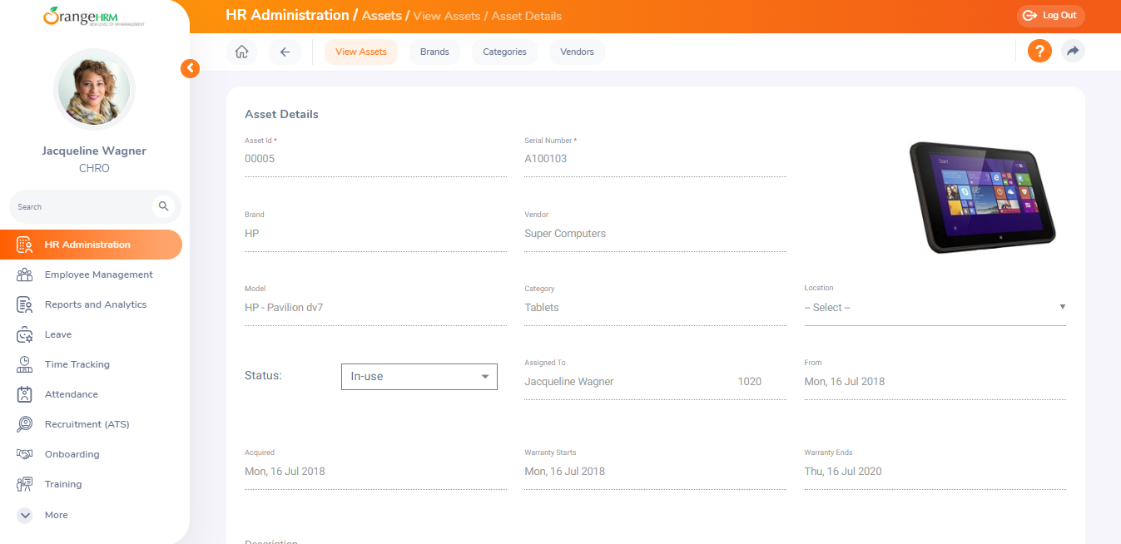Switch to the Brands tab

(434, 52)
